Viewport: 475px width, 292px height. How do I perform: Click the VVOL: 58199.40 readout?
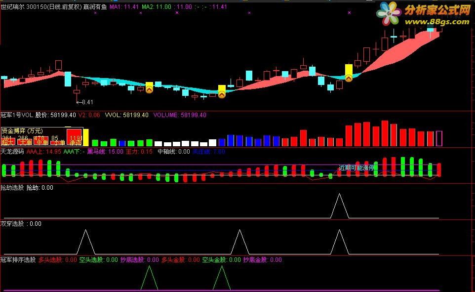click(x=126, y=115)
